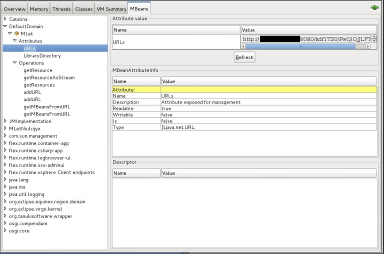The height and width of the screenshot is (254, 384).
Task: Expand the com.sun.management node
Action: (x=5, y=136)
